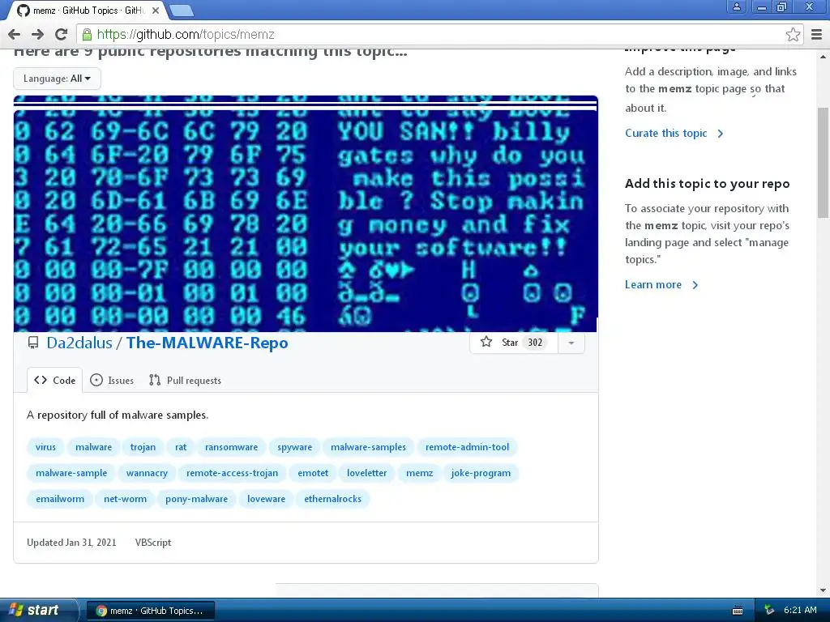Click the keyboard icon in the system tray
Screen dimensions: 830x622
pos(738,611)
